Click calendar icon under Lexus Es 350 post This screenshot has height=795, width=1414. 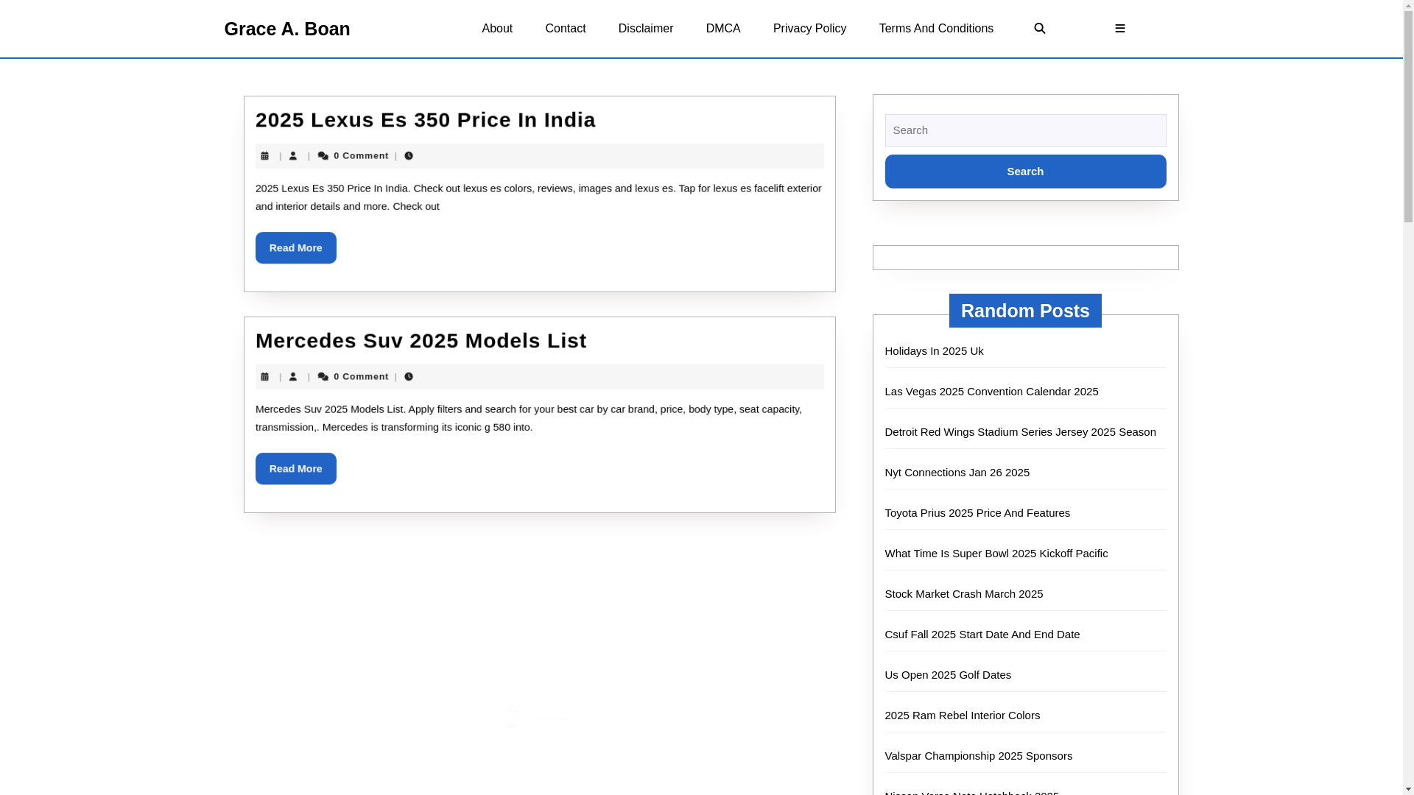pyautogui.click(x=265, y=155)
